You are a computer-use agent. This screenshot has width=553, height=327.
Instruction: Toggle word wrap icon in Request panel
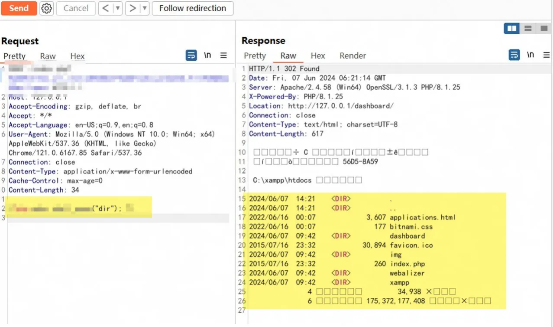click(x=191, y=56)
